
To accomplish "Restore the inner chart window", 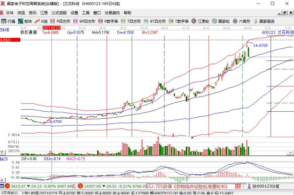I will click(x=285, y=13).
